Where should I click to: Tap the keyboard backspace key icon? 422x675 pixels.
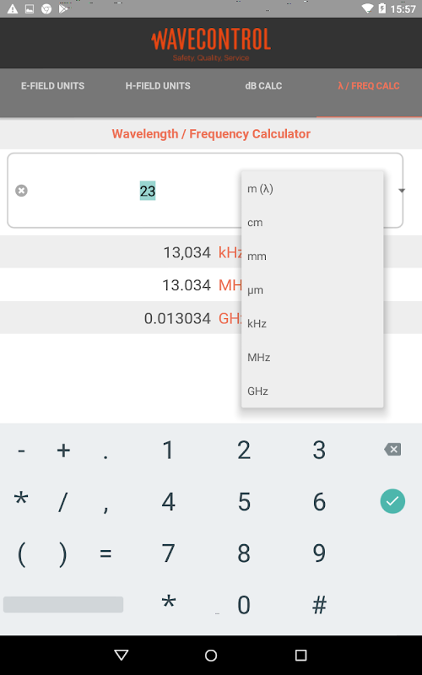click(x=392, y=450)
